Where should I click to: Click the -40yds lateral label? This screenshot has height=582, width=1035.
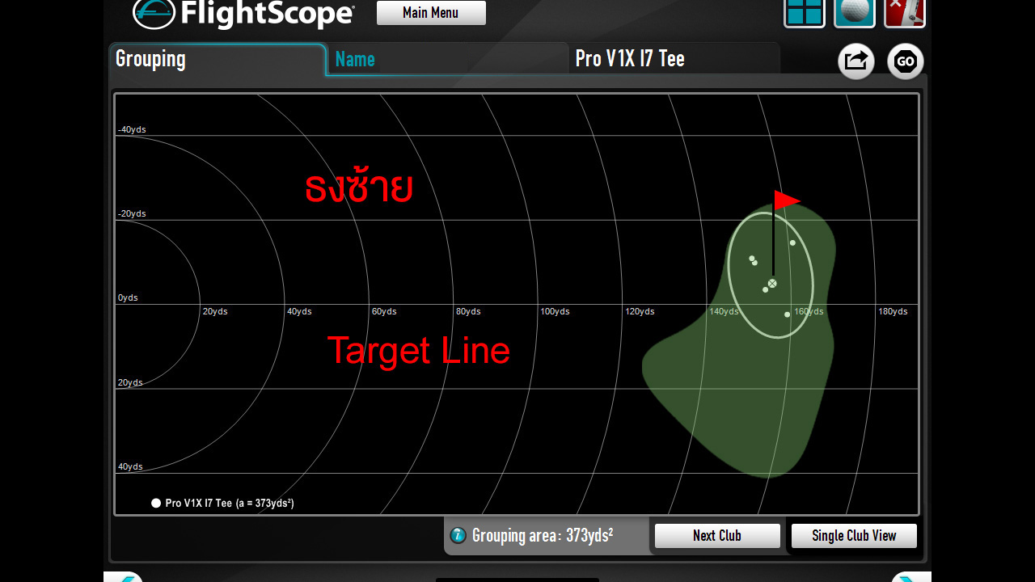(132, 129)
